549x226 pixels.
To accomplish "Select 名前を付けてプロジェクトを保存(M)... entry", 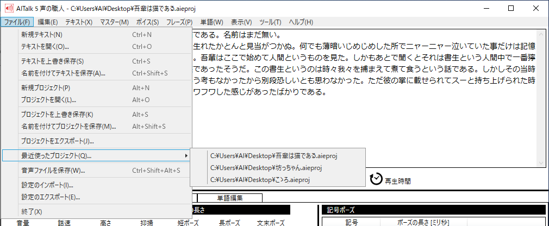I will [97, 126].
